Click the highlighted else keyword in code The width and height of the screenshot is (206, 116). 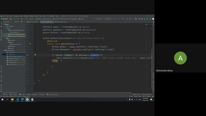pos(55,61)
